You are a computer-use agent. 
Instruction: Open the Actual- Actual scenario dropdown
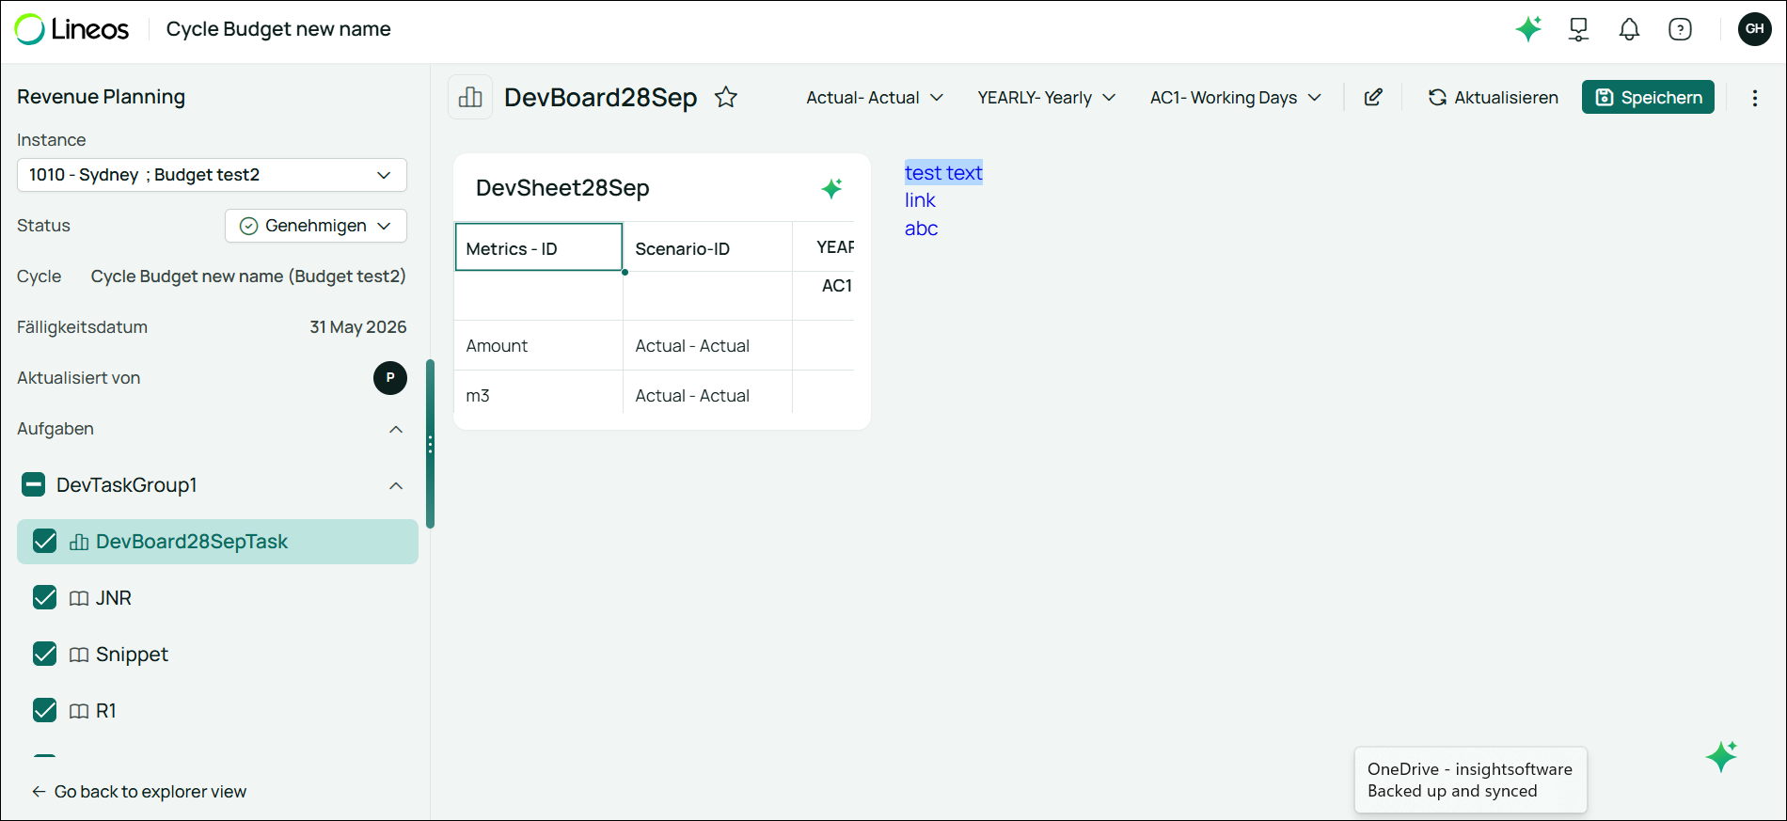pos(875,98)
